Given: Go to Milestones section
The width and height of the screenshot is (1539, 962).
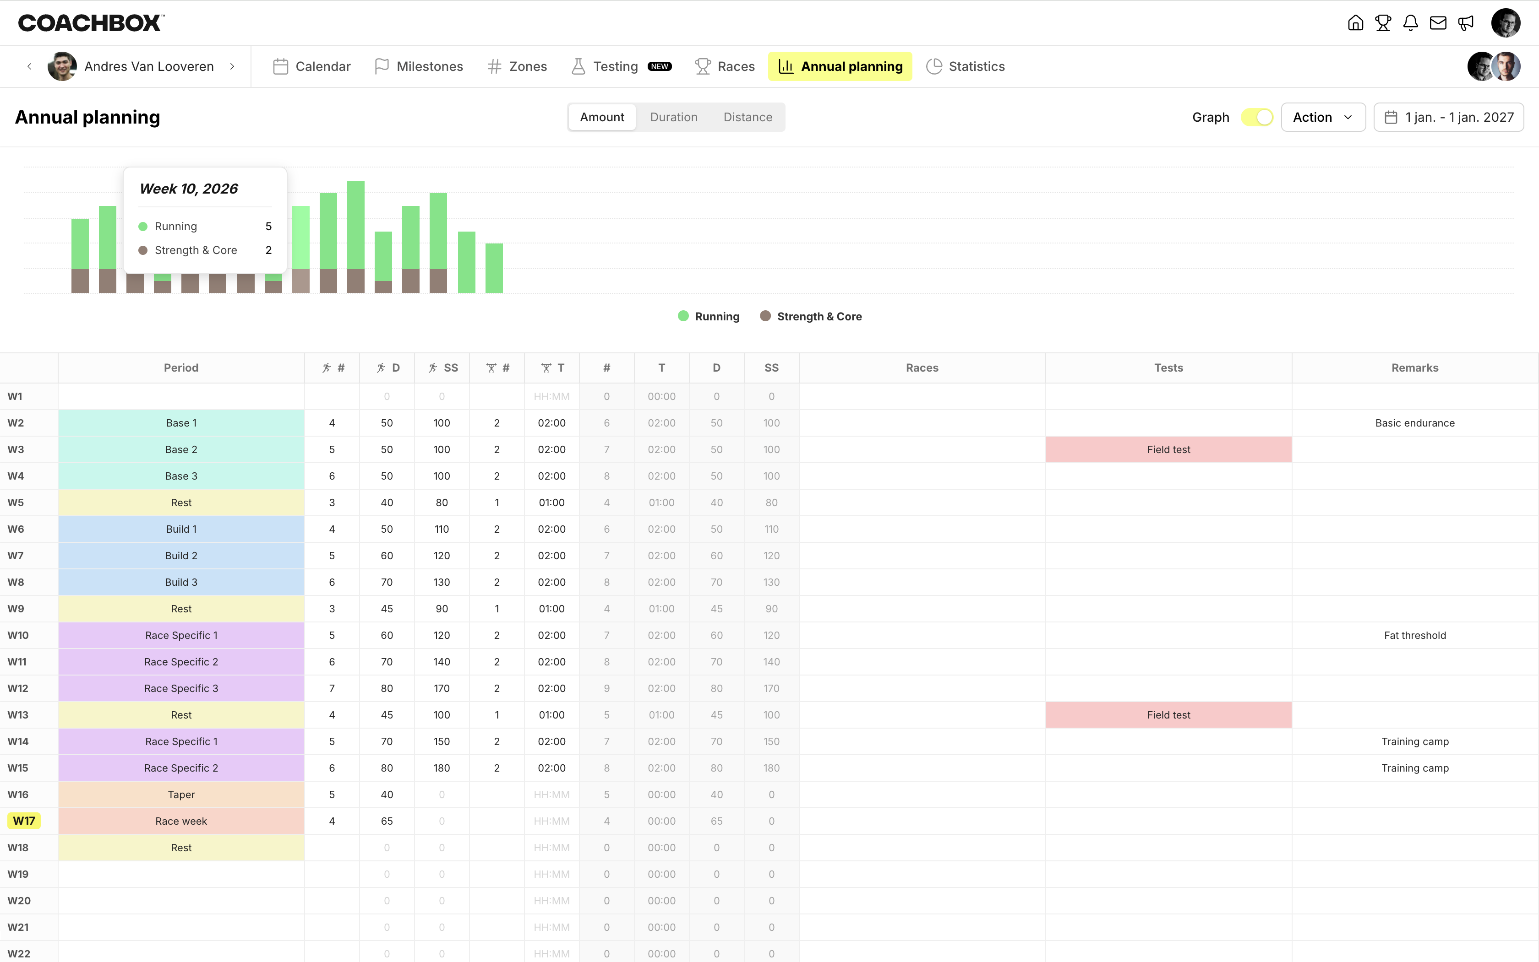Looking at the screenshot, I should pos(418,66).
